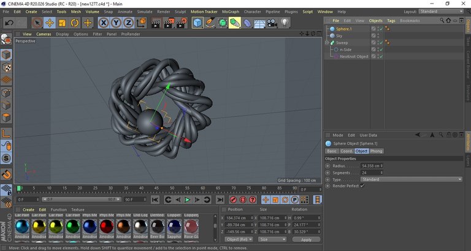Open the Attributes side tab
This screenshot has height=251, width=471.
pyautogui.click(x=468, y=143)
